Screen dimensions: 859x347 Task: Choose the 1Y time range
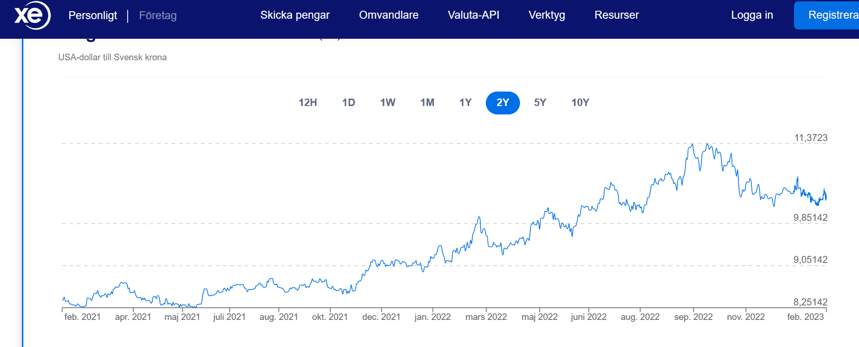tap(465, 103)
